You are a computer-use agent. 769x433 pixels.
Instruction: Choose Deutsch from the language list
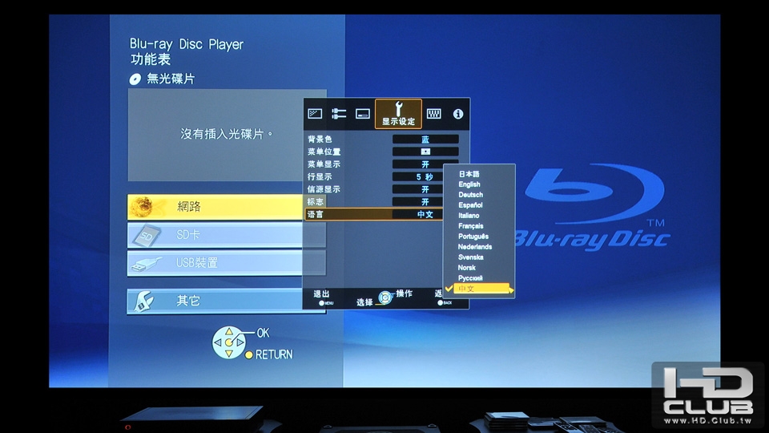pos(471,195)
